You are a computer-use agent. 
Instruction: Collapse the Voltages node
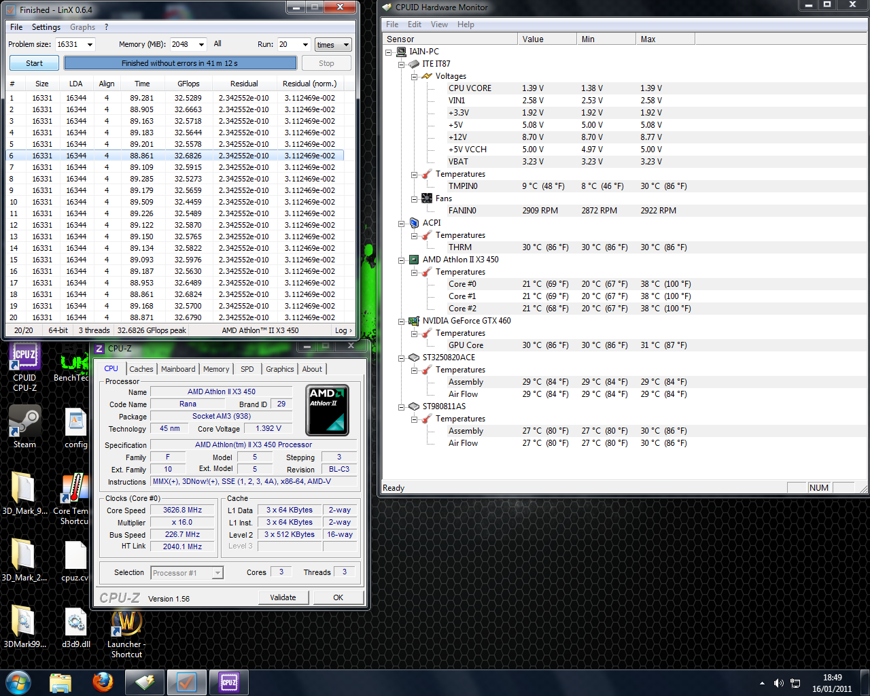point(414,76)
